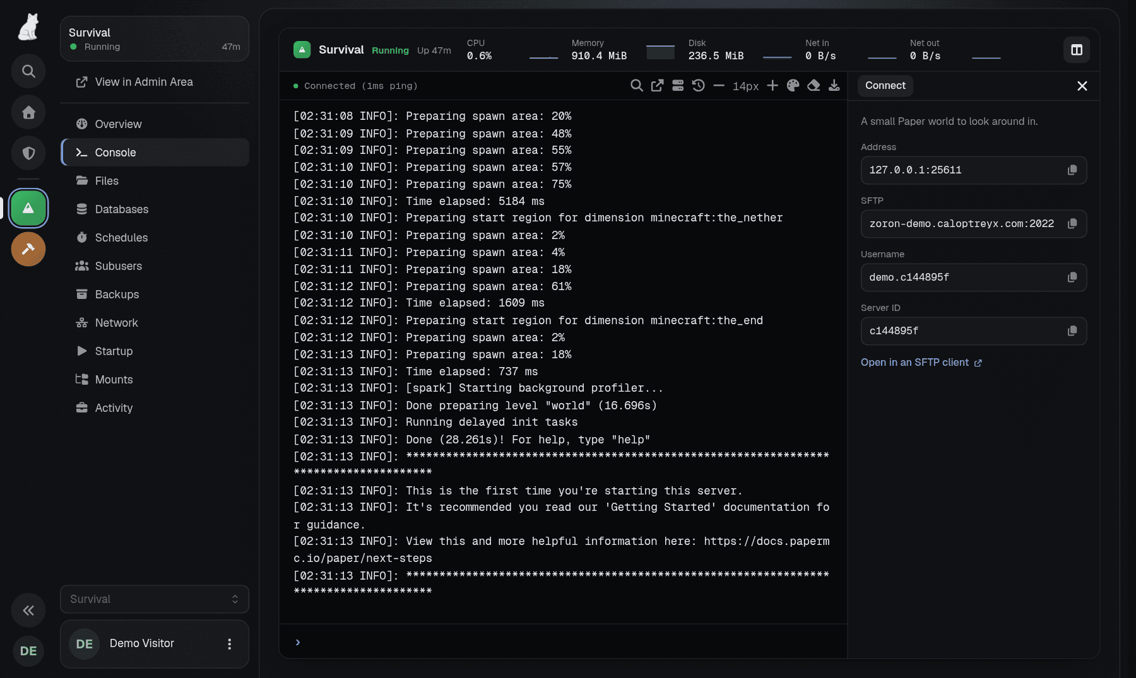Open Network page
The height and width of the screenshot is (678, 1136).
click(x=155, y=323)
